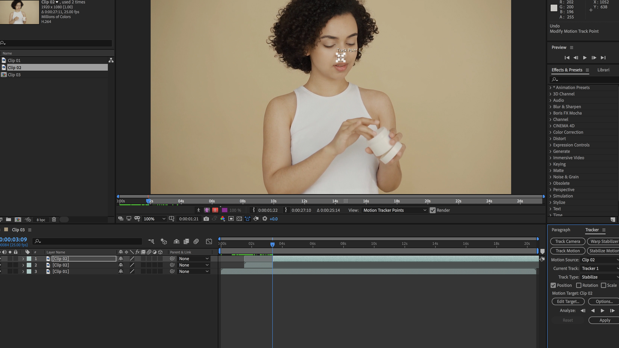
Task: Delete the selected item with the trash icon
Action: pos(54,219)
